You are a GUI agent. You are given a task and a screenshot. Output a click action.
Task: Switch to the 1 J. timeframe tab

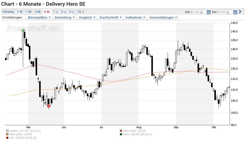click(x=56, y=12)
